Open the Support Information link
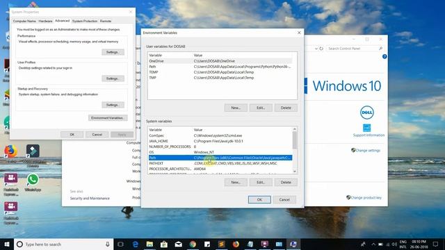 tap(369, 135)
